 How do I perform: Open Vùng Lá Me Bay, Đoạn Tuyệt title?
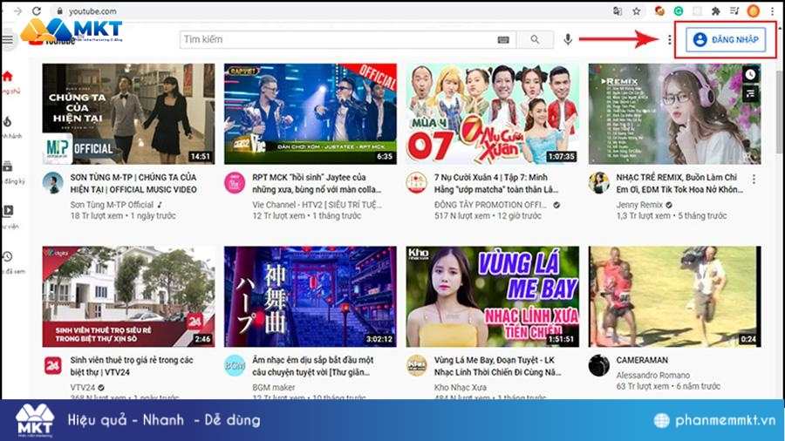click(498, 366)
